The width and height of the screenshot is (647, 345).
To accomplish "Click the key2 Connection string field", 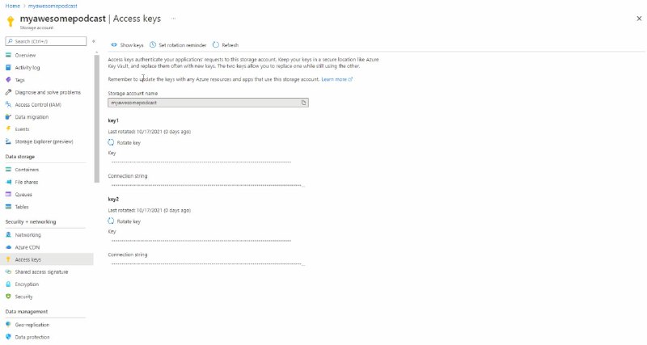I will tap(208, 263).
